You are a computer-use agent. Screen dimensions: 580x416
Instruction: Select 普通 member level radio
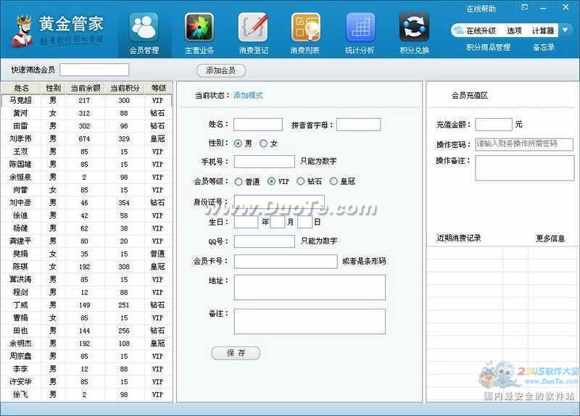pyautogui.click(x=239, y=182)
